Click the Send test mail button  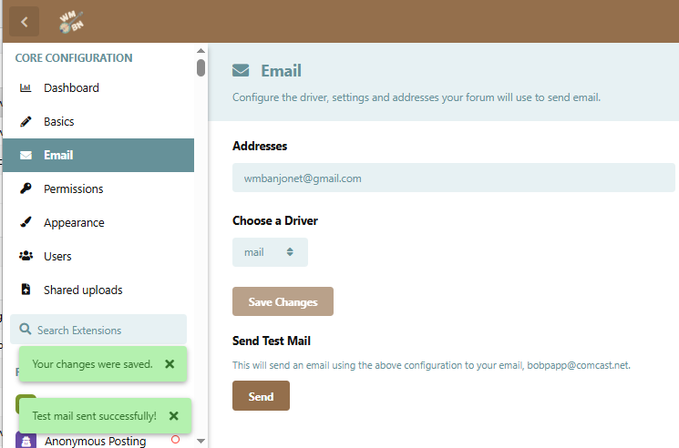tap(261, 396)
